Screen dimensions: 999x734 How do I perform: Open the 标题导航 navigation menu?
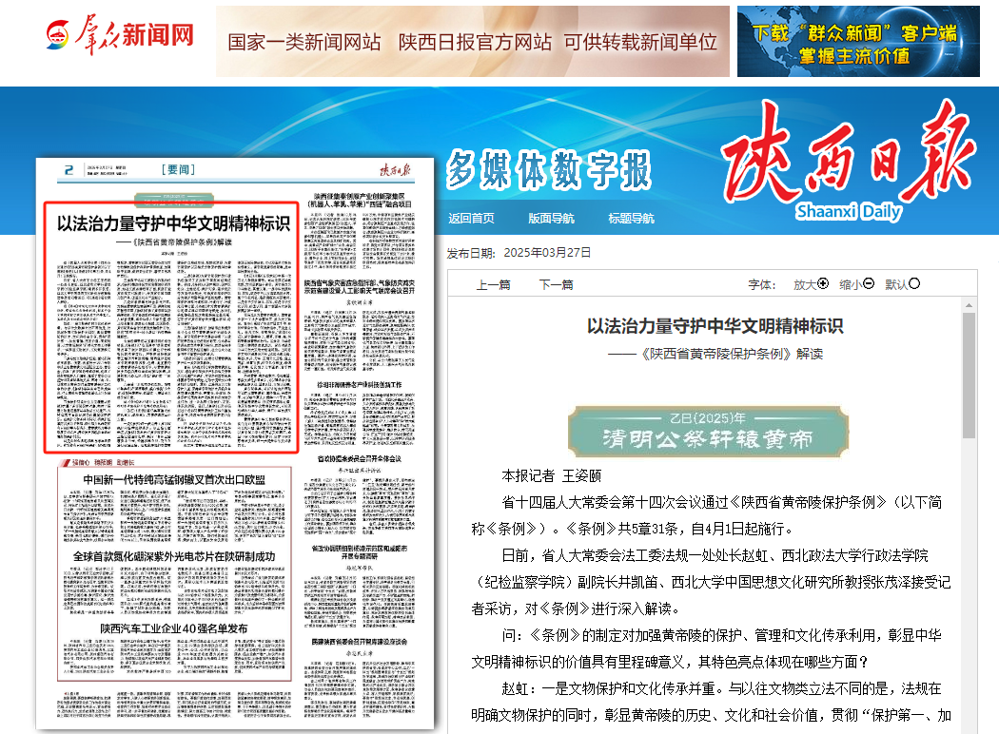pyautogui.click(x=631, y=219)
